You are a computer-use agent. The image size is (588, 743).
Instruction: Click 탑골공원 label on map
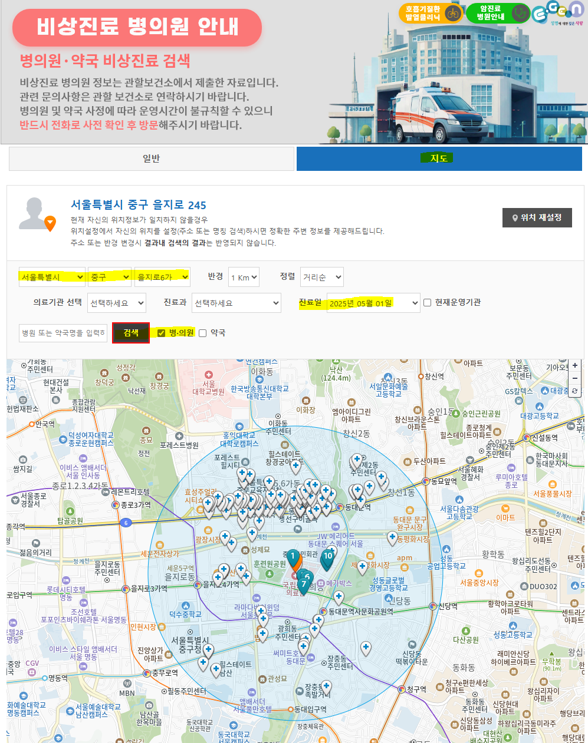tap(70, 521)
